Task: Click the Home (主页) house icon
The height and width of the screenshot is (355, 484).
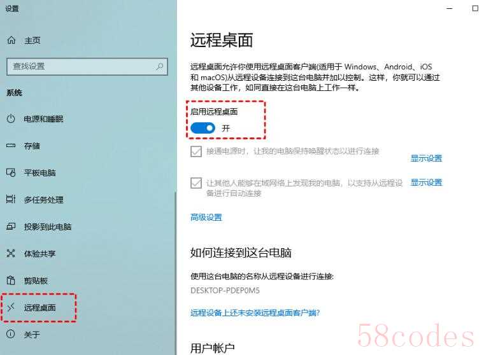Action: point(11,40)
